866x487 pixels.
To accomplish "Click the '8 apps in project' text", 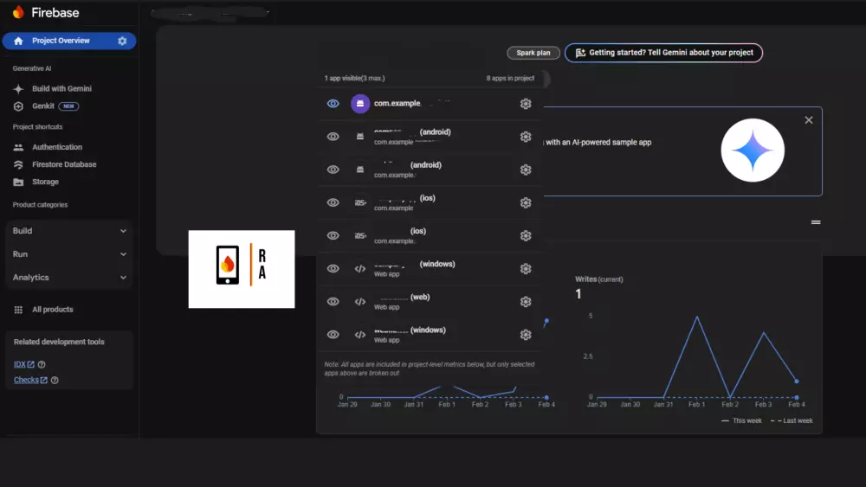I will tap(510, 79).
